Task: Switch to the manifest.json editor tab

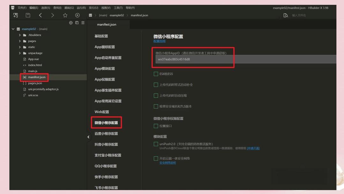Action: click(x=107, y=25)
